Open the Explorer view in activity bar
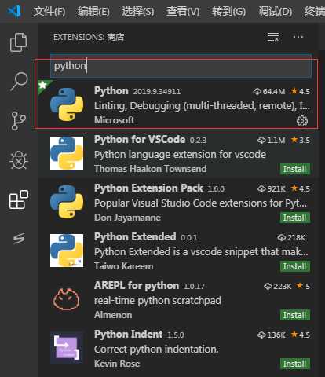Image resolution: width=325 pixels, height=377 pixels. click(x=18, y=42)
